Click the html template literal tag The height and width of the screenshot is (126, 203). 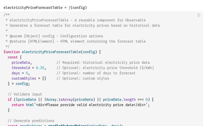[30, 105]
